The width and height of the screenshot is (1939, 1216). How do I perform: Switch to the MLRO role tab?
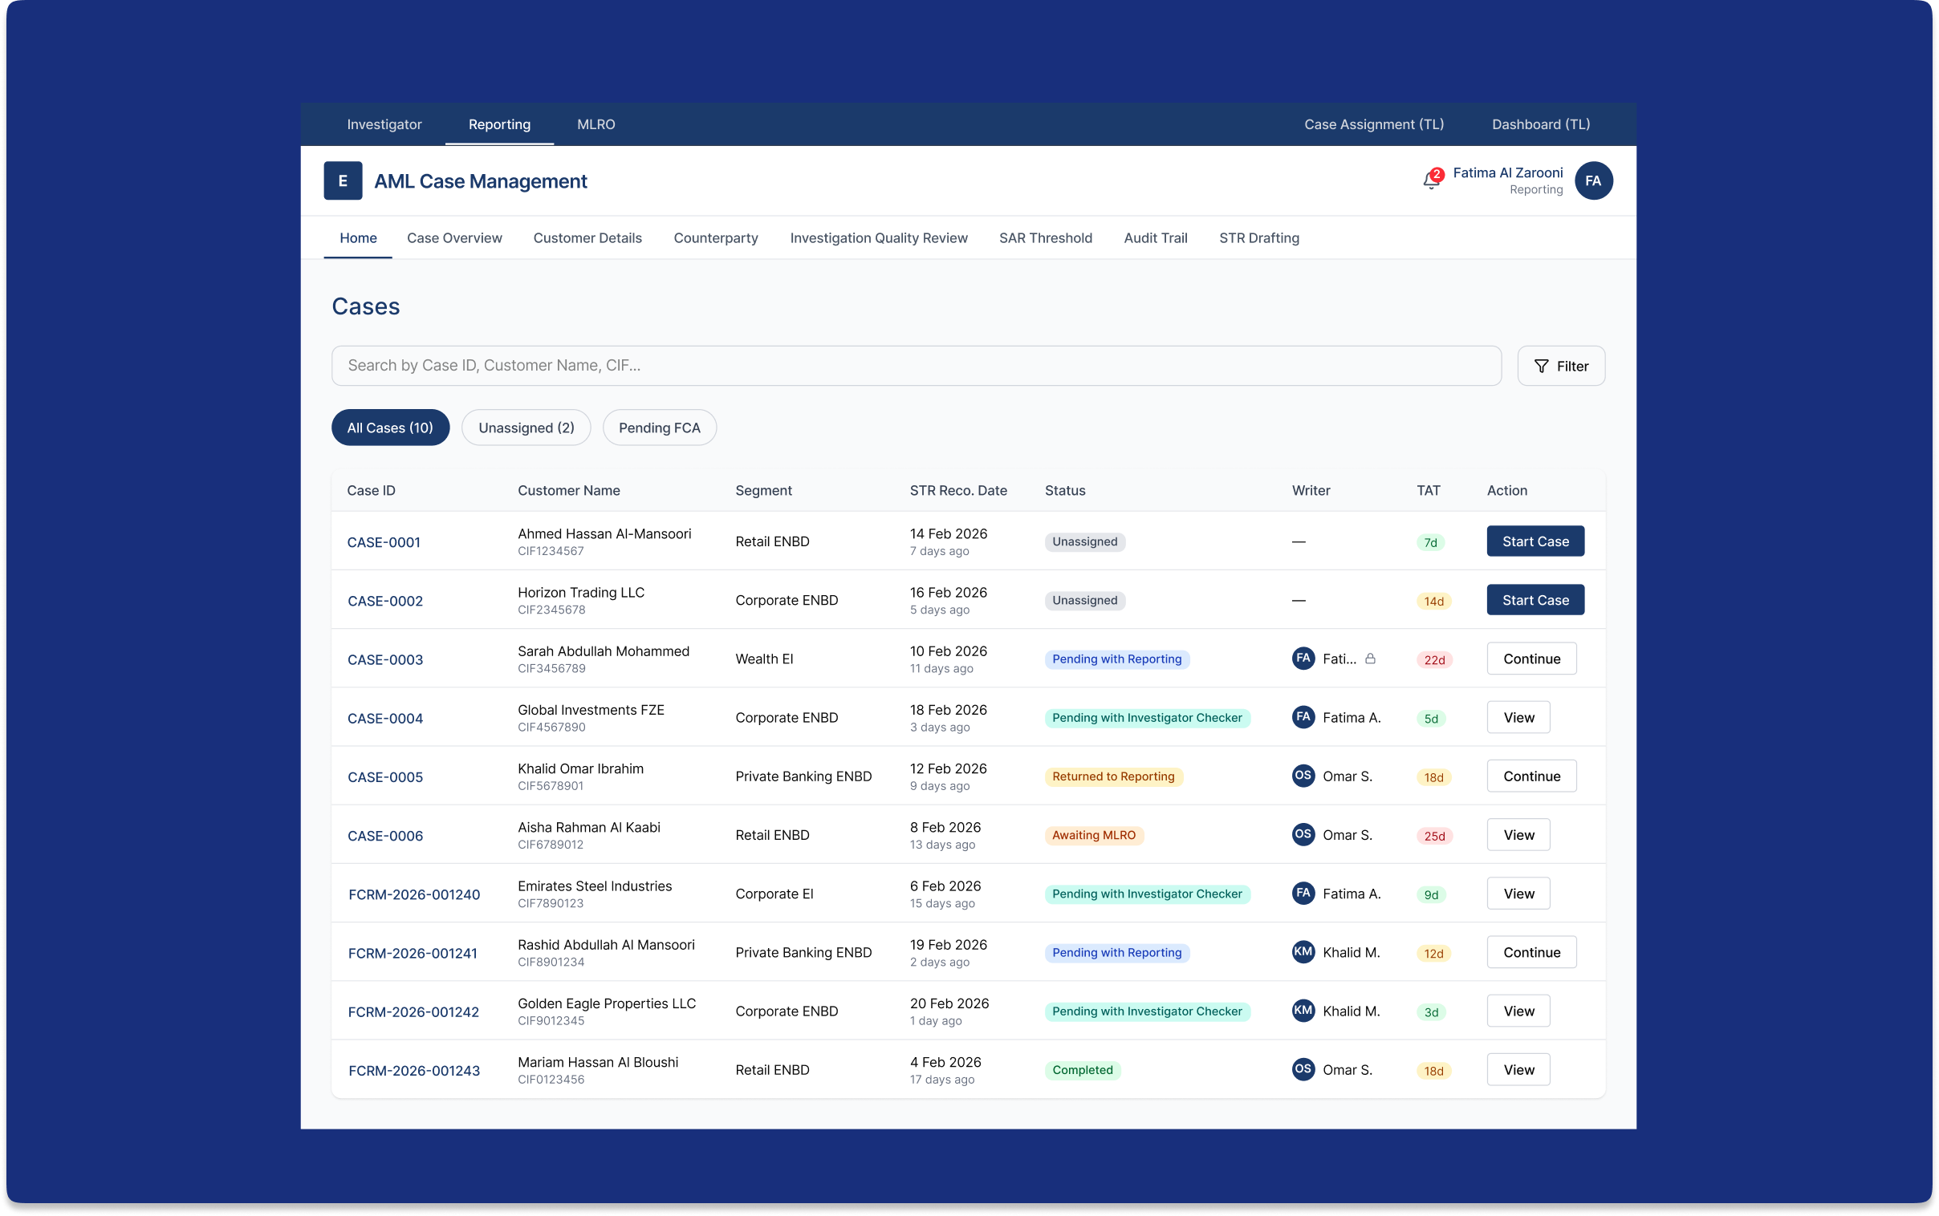pyautogui.click(x=596, y=124)
